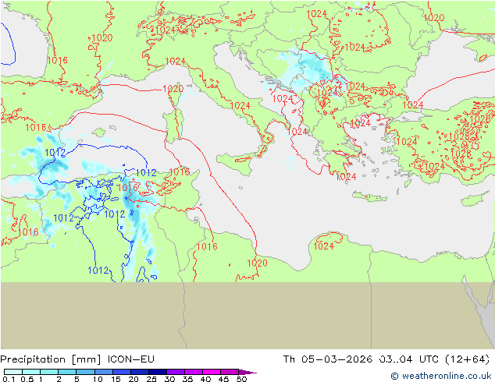Click the swatch between 45 and 50
Viewport: 495px width, 382px height.
coord(230,372)
